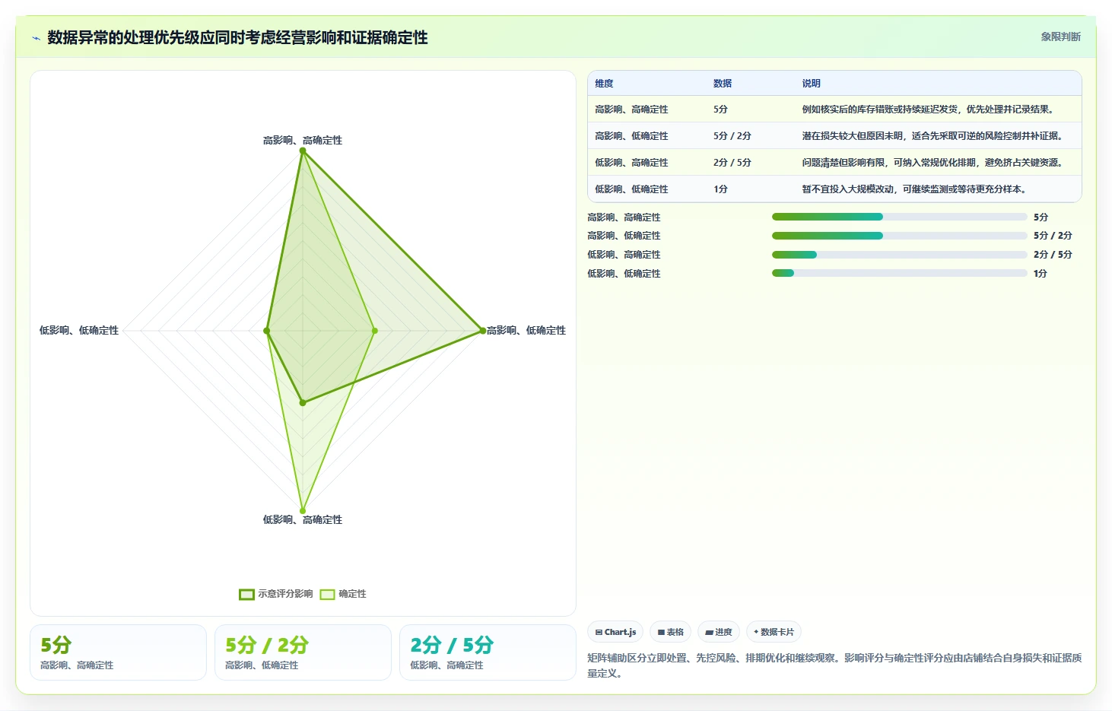The width and height of the screenshot is (1112, 711).
Task: Click the 数据卡片 tag chip
Action: coord(774,632)
